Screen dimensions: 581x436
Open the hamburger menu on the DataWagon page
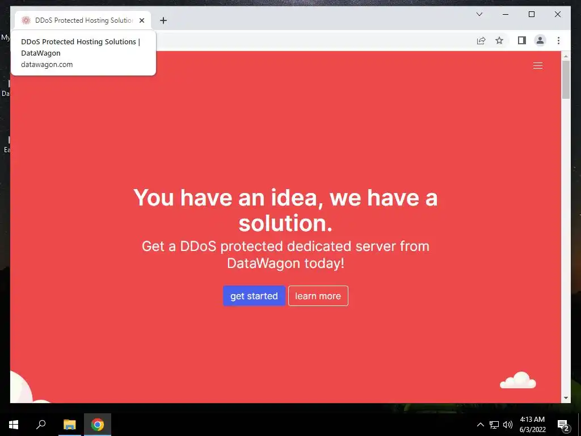pos(538,66)
